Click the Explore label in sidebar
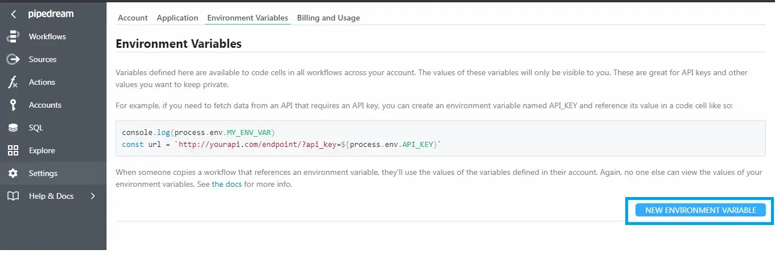Screen dimensions: 775x262 [x=42, y=150]
